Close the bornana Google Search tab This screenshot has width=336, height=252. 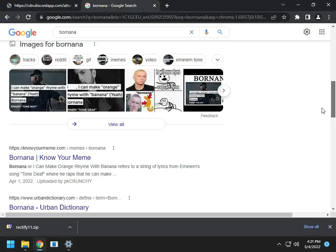coord(155,6)
